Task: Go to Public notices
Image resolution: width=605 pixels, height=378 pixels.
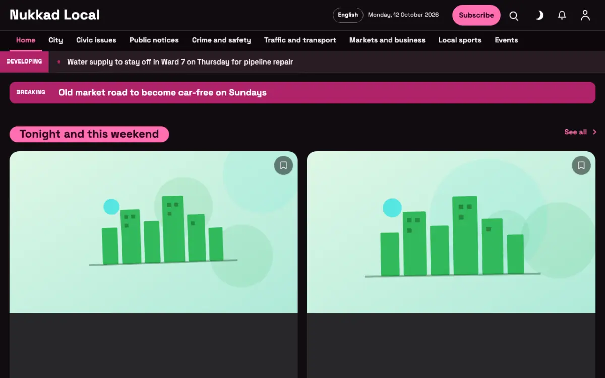Action: (154, 40)
